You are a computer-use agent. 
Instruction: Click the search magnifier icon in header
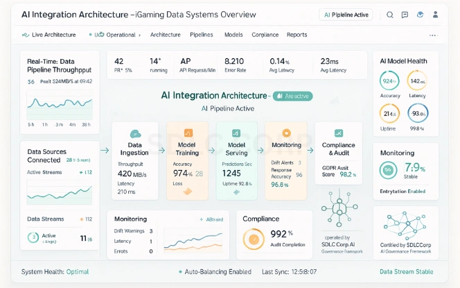click(x=390, y=15)
